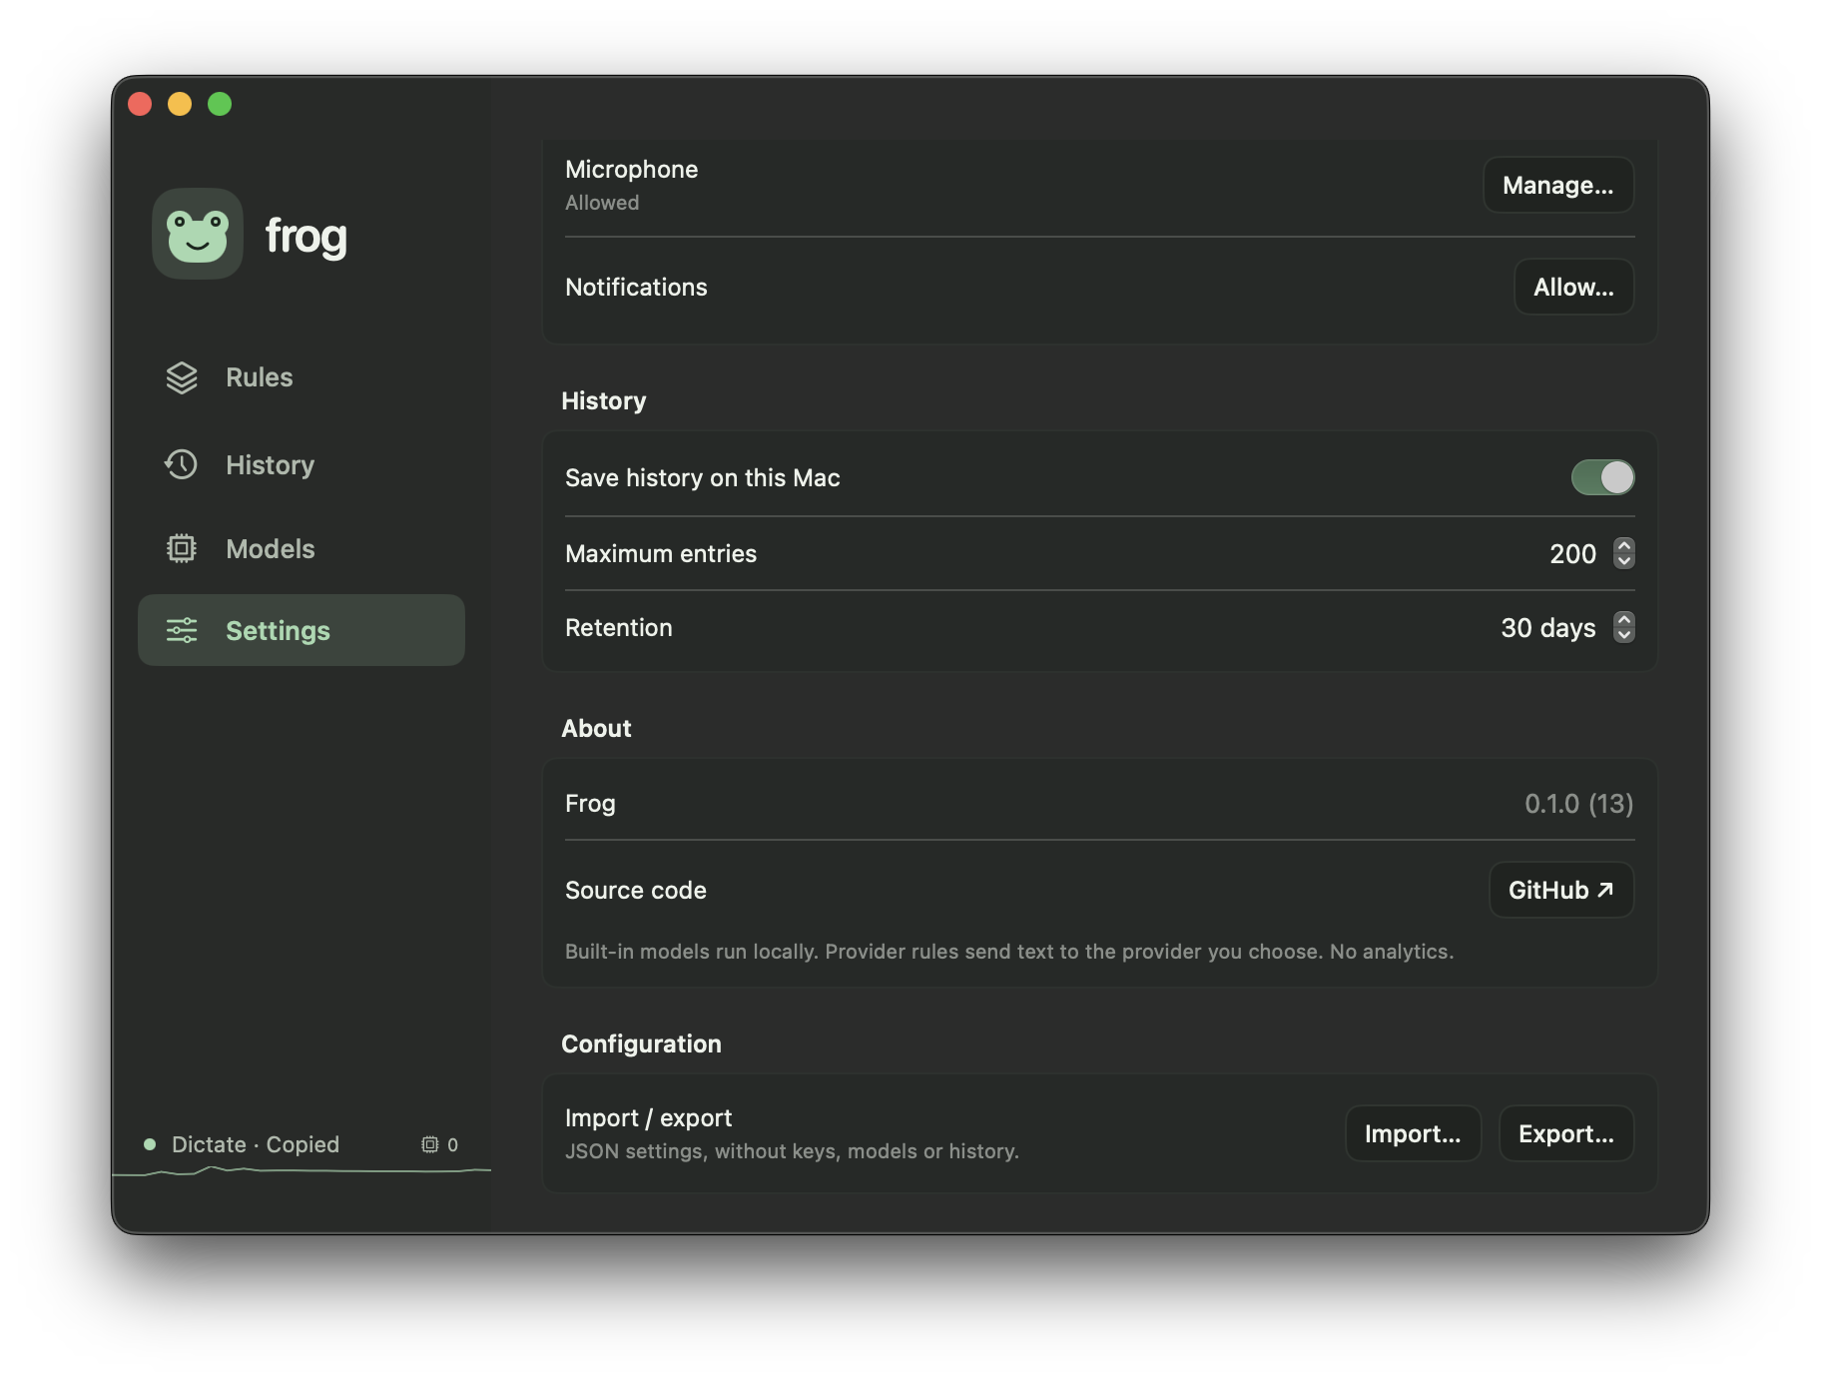The height and width of the screenshot is (1382, 1821).
Task: Select the Settings sidebar item
Action: pyautogui.click(x=302, y=630)
